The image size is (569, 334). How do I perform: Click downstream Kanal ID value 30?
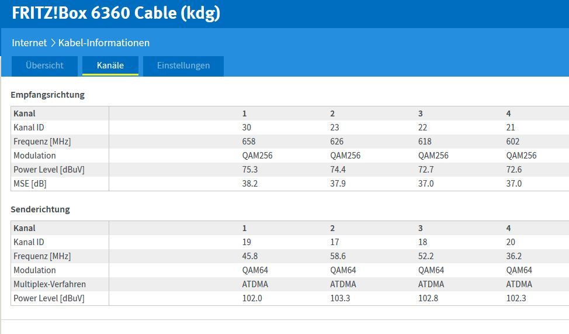(247, 128)
